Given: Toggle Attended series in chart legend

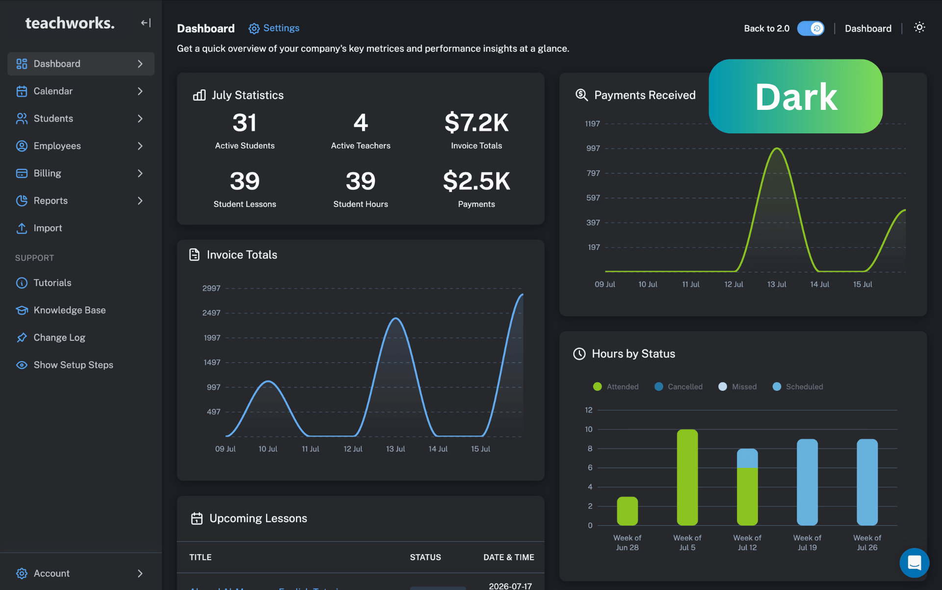Looking at the screenshot, I should click(616, 386).
